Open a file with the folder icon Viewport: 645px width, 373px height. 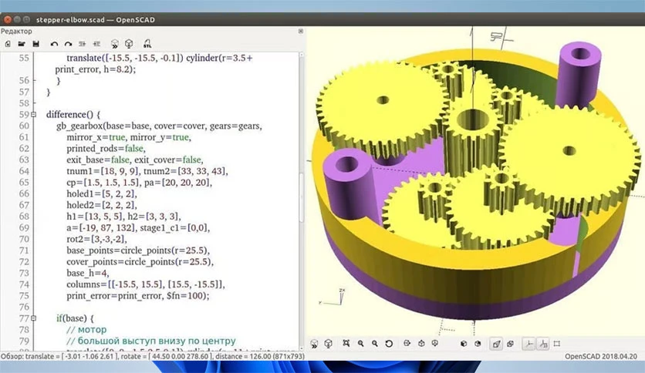tap(22, 44)
